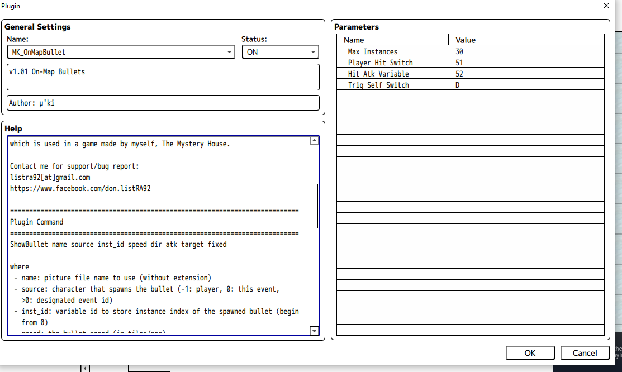The height and width of the screenshot is (372, 622).
Task: Select the value D for Trig Self Switch
Action: 458,85
